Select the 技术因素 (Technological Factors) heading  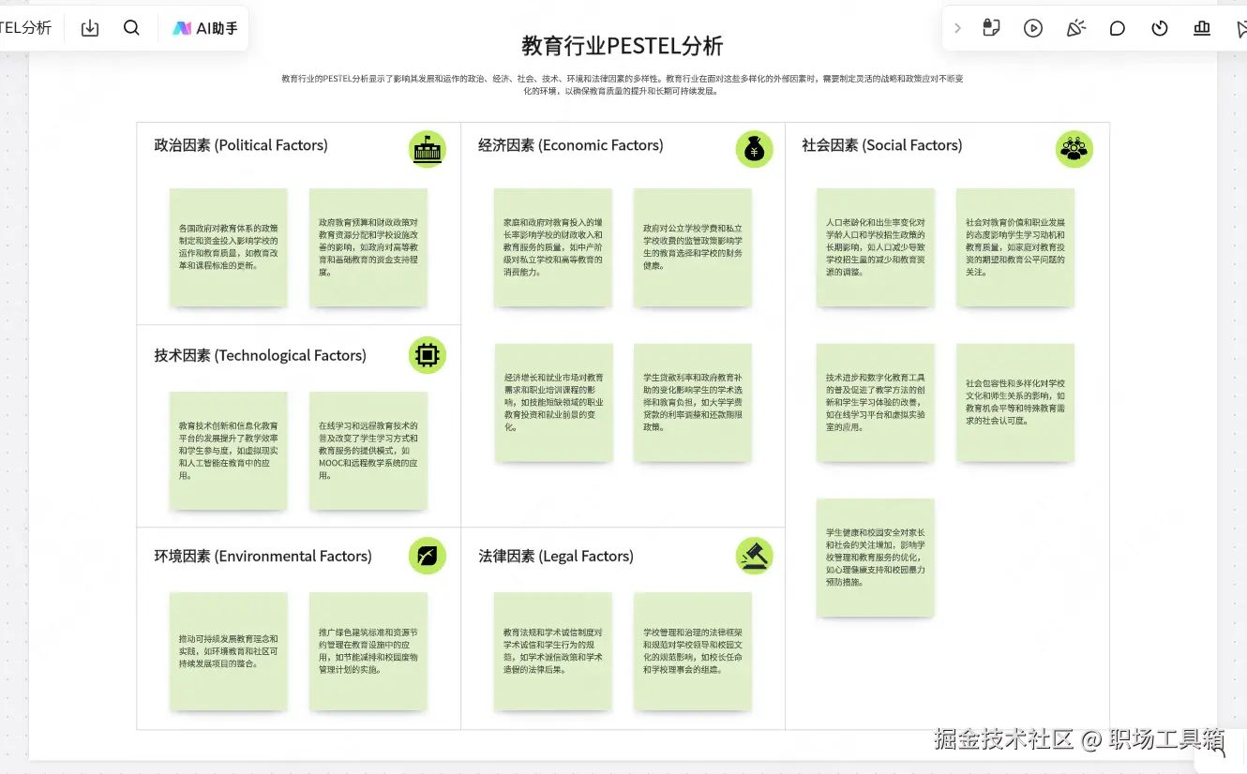point(261,355)
